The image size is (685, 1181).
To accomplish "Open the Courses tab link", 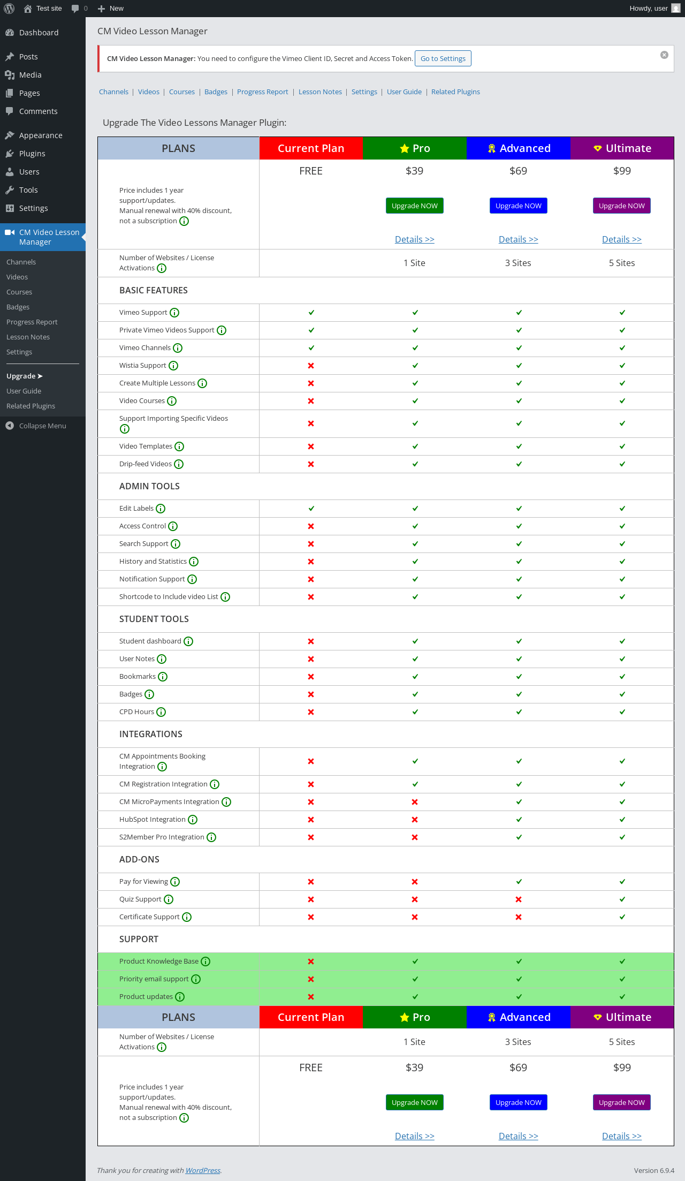I will click(182, 92).
